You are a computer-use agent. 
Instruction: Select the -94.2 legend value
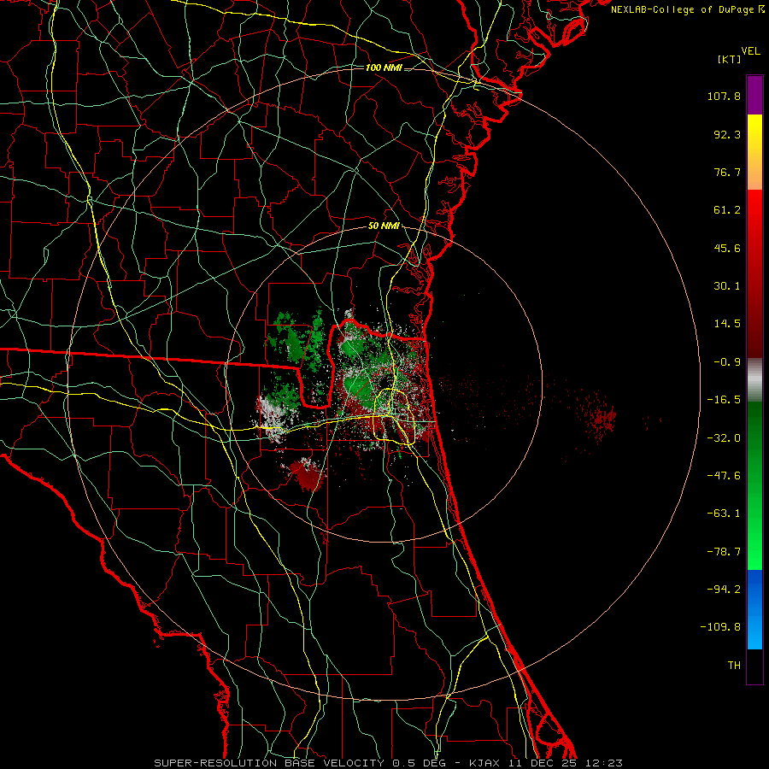724,590
